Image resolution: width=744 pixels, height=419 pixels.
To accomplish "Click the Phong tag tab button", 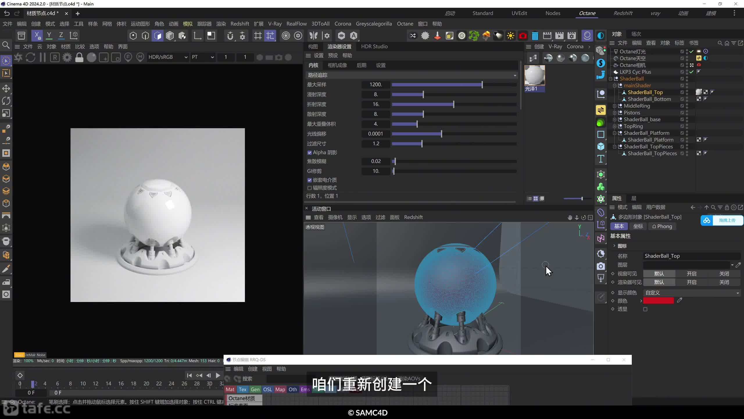I will tap(662, 226).
